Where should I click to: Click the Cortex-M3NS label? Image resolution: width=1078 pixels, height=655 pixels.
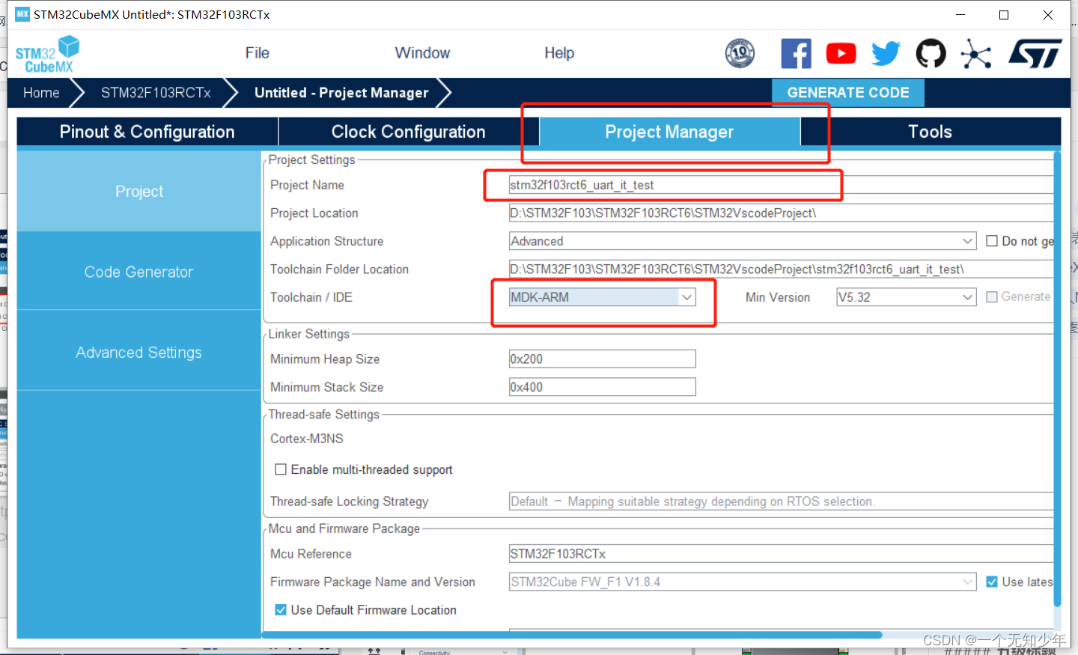click(x=307, y=439)
